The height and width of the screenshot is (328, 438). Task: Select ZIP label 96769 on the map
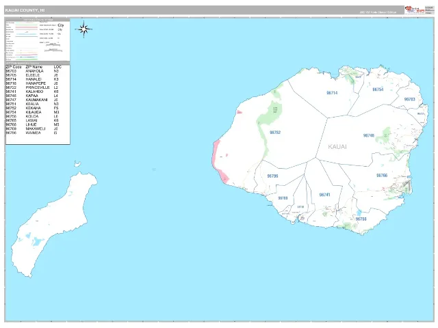coord(283,198)
